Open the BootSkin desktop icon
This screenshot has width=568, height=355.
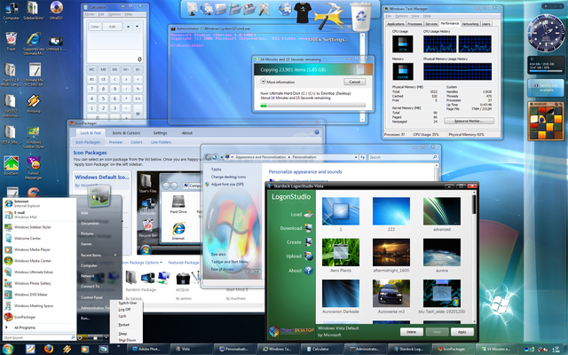(12, 166)
